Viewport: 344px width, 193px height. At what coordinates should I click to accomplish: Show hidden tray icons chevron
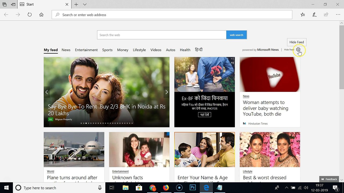[286, 188]
